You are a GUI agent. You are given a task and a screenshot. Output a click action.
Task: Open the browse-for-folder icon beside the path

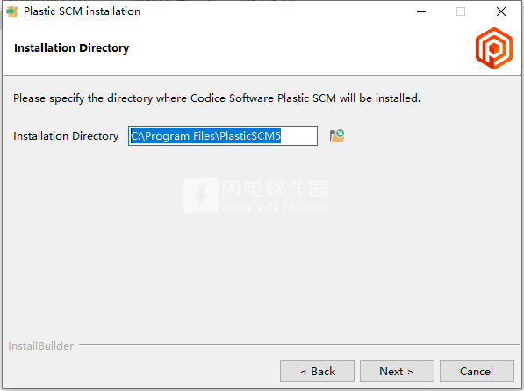[337, 136]
